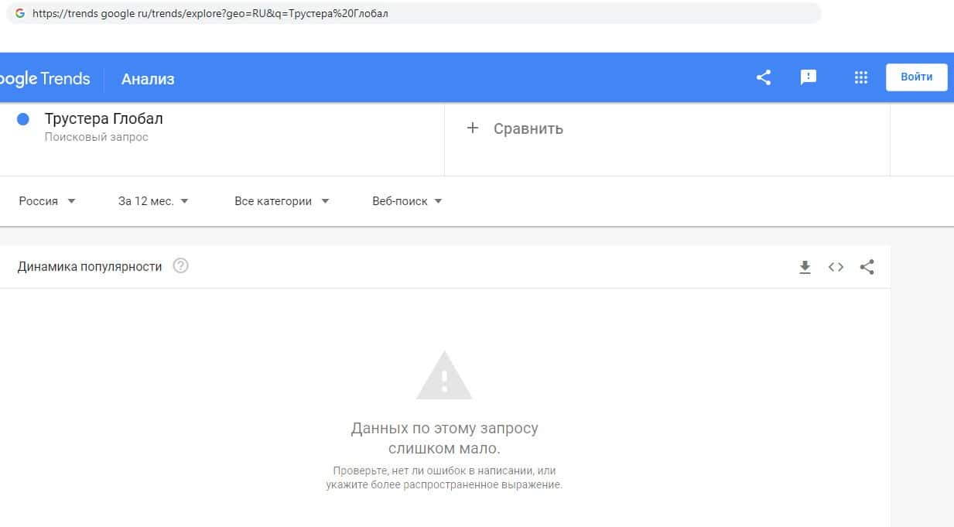The height and width of the screenshot is (527, 954).
Task: Click the Google favicon in address bar
Action: [20, 13]
